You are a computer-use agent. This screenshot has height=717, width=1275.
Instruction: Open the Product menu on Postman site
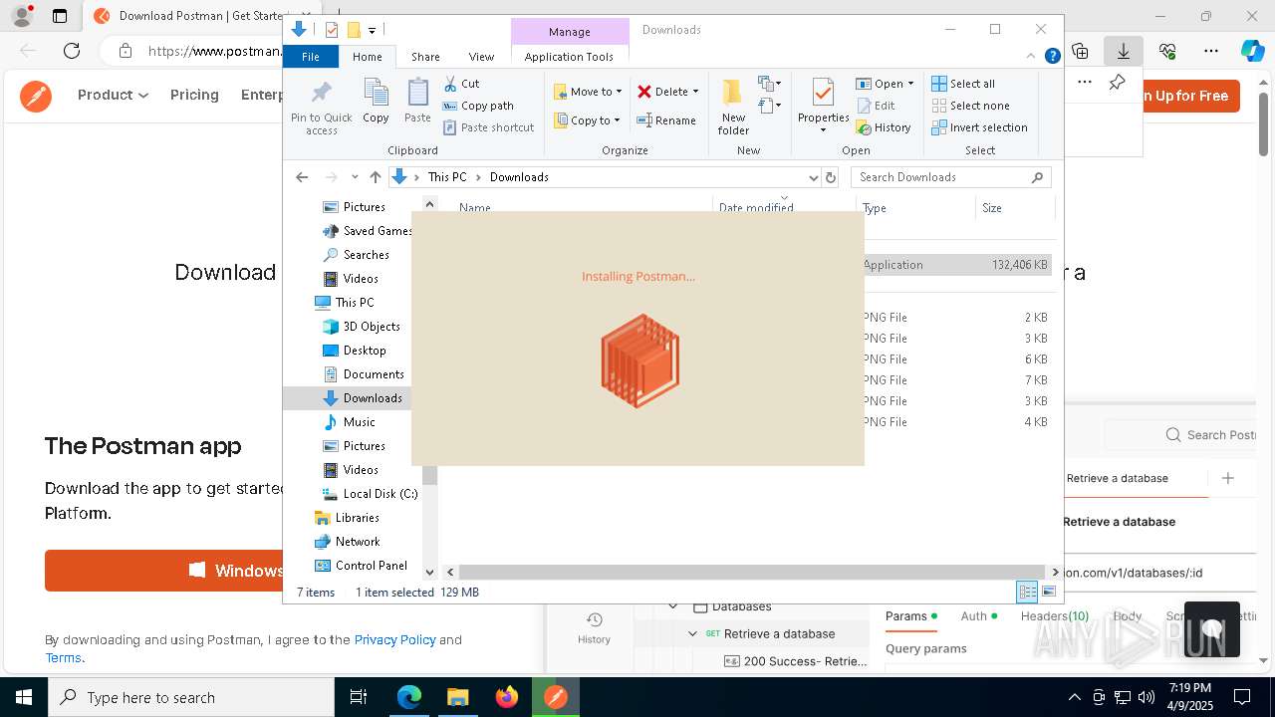[x=113, y=95]
